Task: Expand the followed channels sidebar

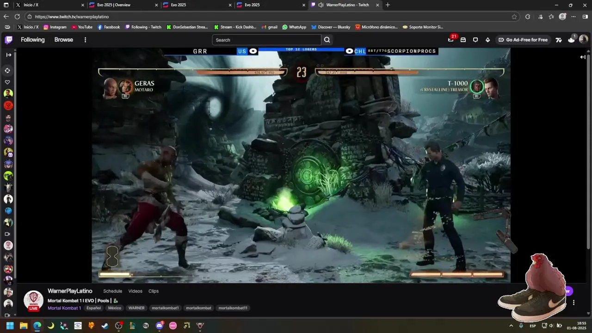Action: coord(8,55)
